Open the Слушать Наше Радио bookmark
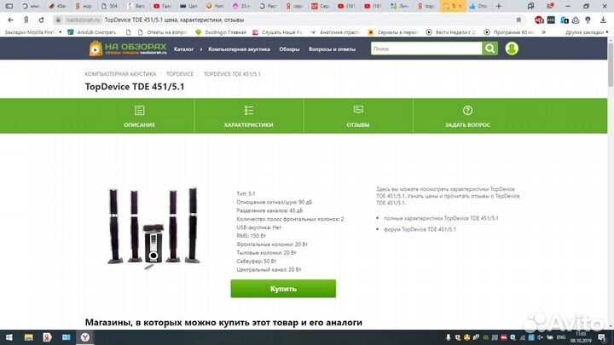The height and width of the screenshot is (345, 614). click(278, 32)
